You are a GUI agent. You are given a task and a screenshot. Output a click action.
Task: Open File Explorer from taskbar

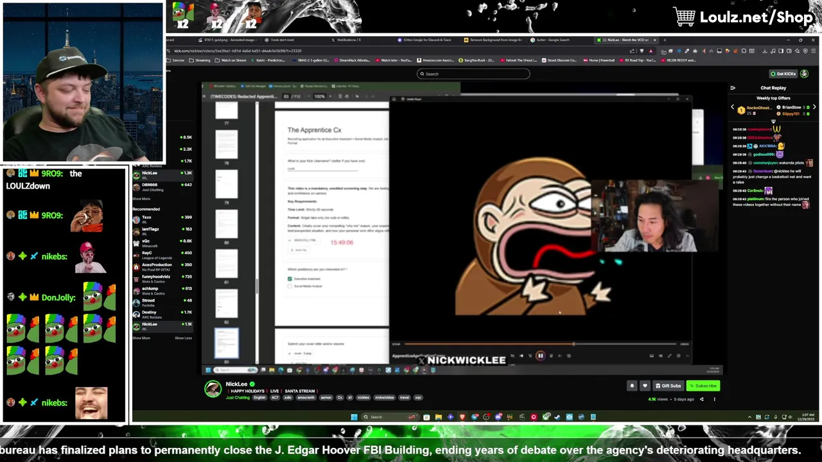point(439,417)
